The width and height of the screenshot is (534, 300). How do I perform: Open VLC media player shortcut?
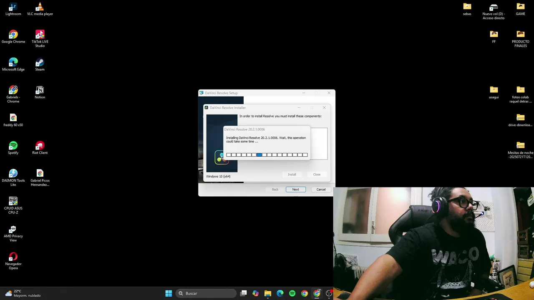[40, 9]
